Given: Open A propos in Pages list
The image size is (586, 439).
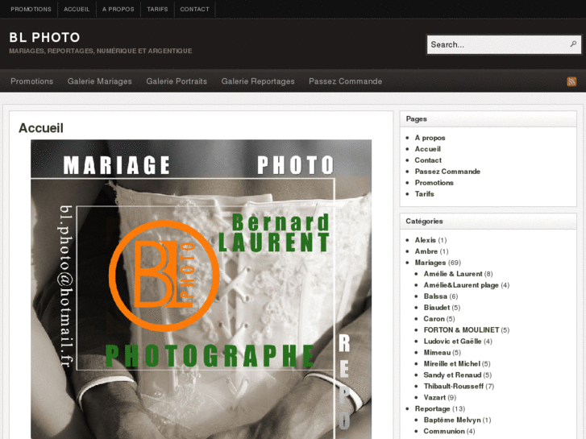Looking at the screenshot, I should [430, 138].
